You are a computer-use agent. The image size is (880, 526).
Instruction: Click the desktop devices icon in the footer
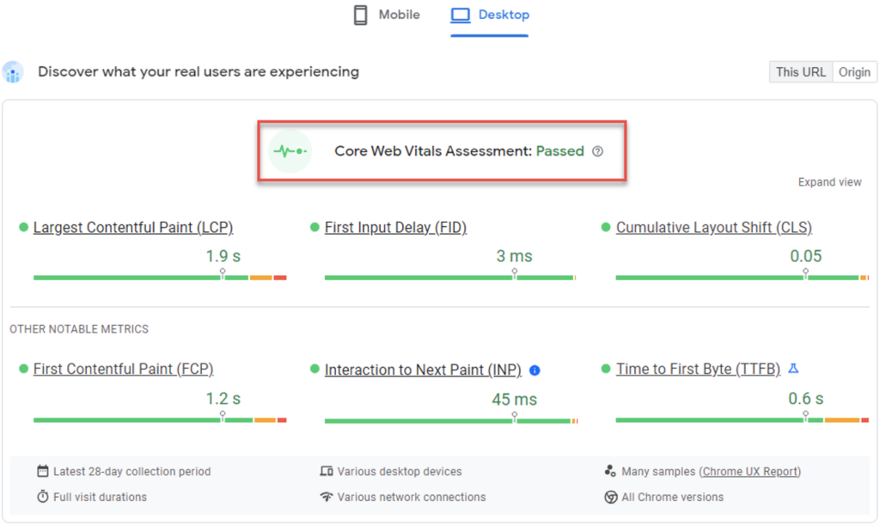tap(327, 471)
